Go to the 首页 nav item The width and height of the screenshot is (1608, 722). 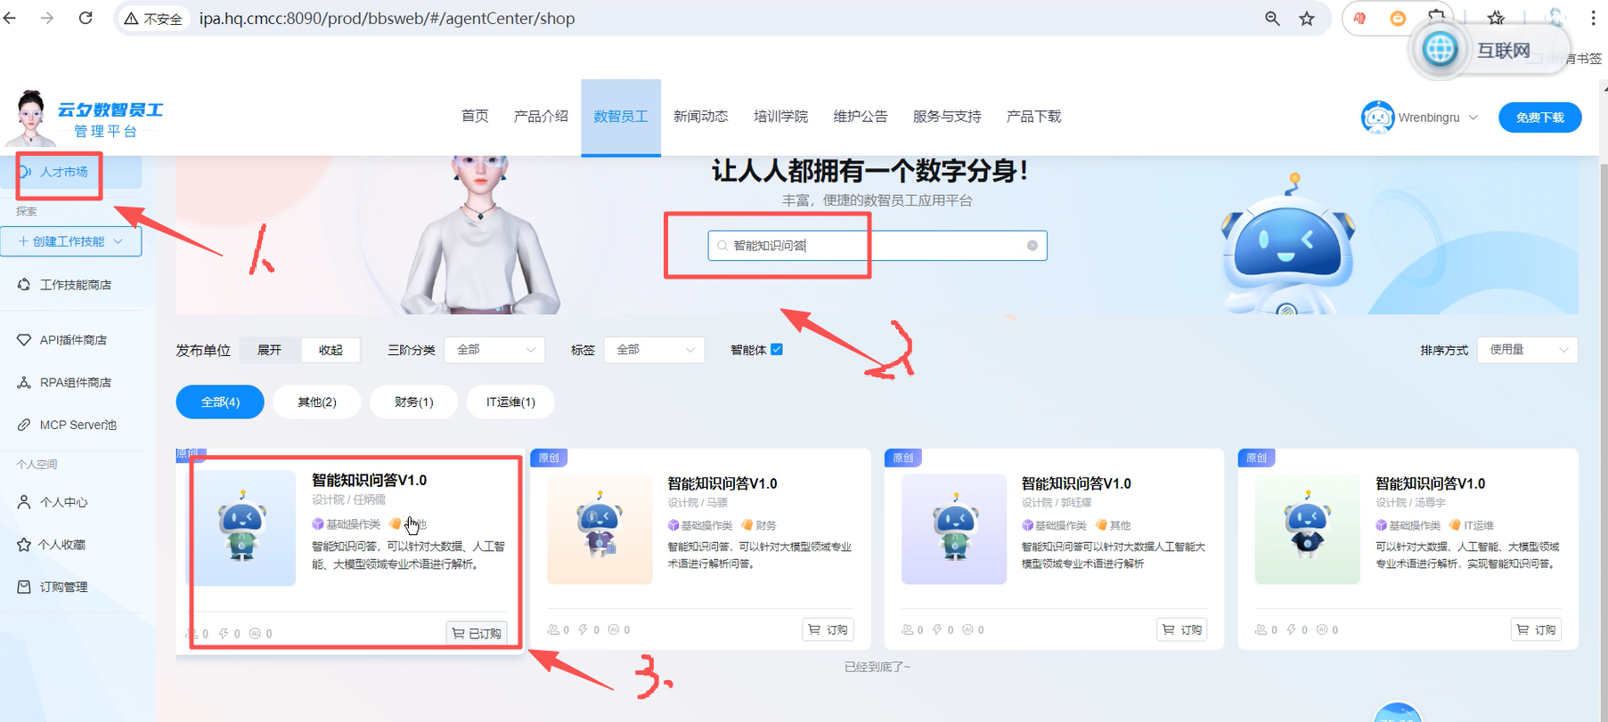click(x=475, y=117)
